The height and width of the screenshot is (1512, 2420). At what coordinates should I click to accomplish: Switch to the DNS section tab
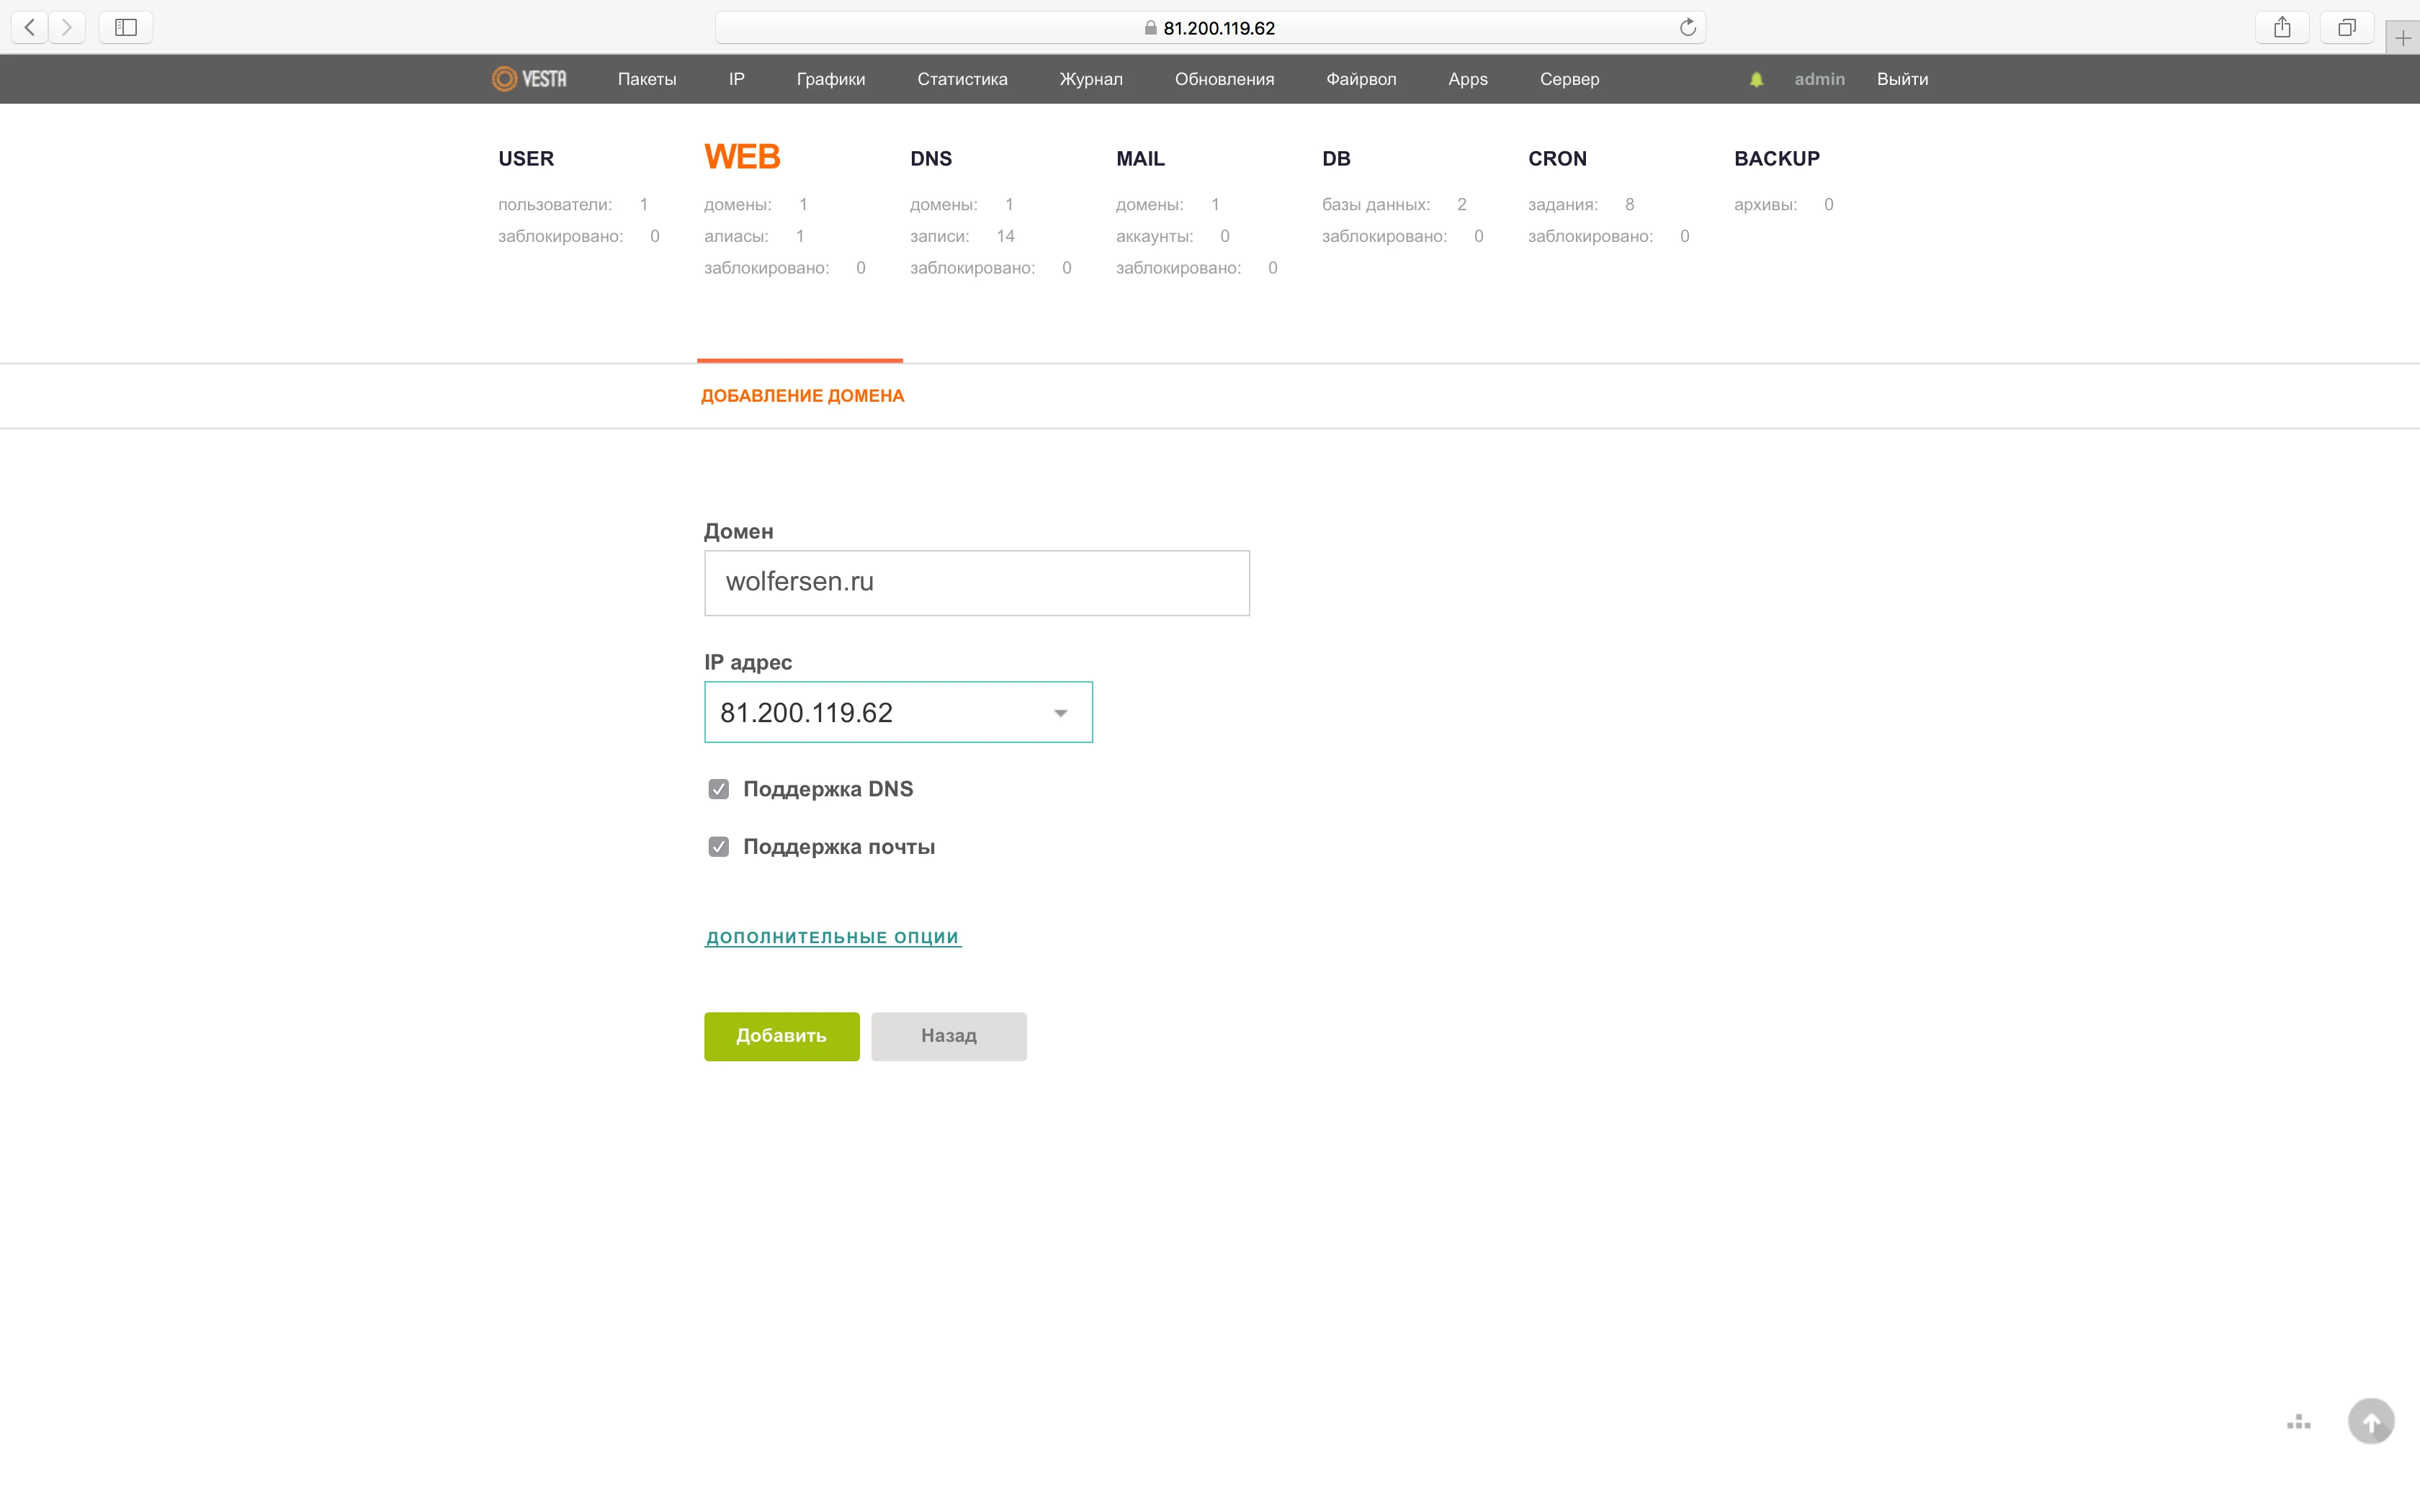[930, 159]
